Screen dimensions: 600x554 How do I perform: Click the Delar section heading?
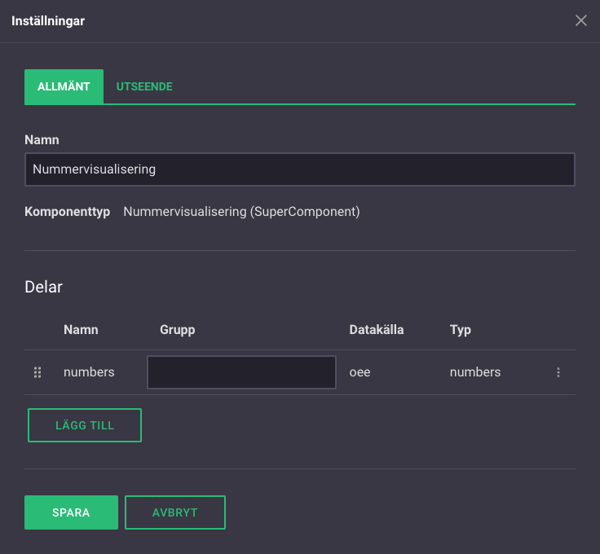[x=43, y=287]
